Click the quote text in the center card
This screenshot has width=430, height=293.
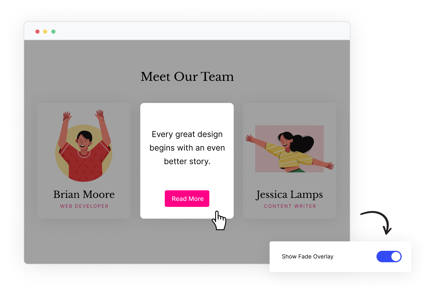(187, 148)
